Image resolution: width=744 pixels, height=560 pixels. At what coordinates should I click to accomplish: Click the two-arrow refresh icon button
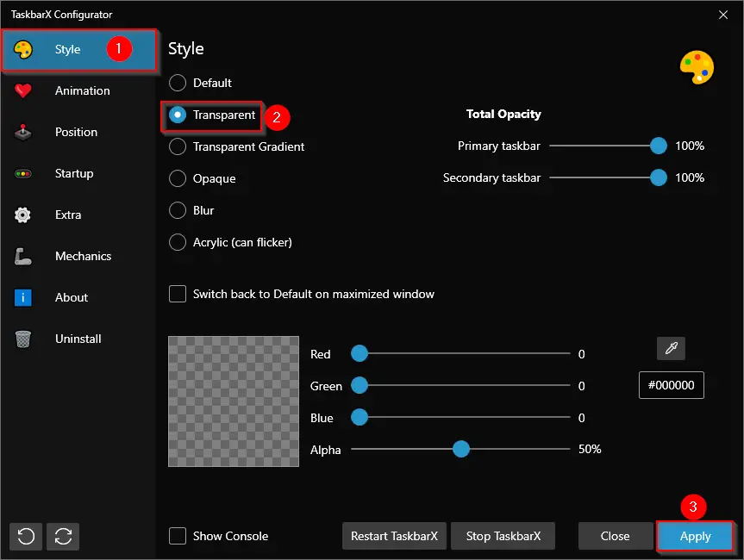click(x=63, y=536)
